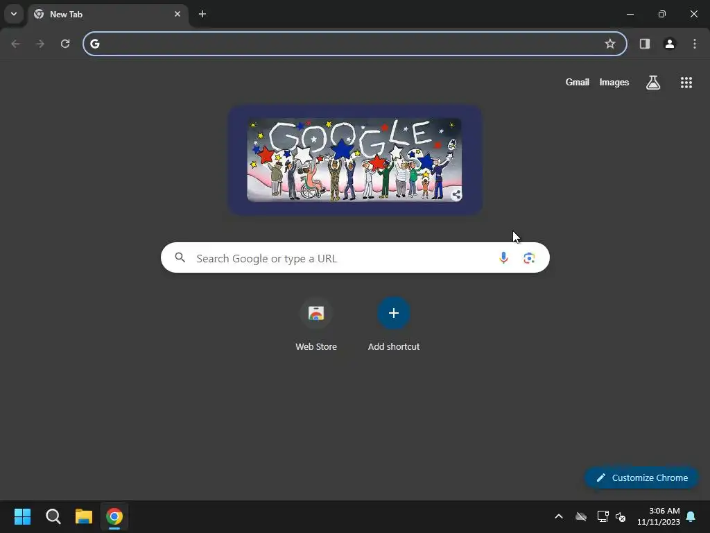710x533 pixels.
Task: Open Windows taskbar search
Action: tap(53, 516)
